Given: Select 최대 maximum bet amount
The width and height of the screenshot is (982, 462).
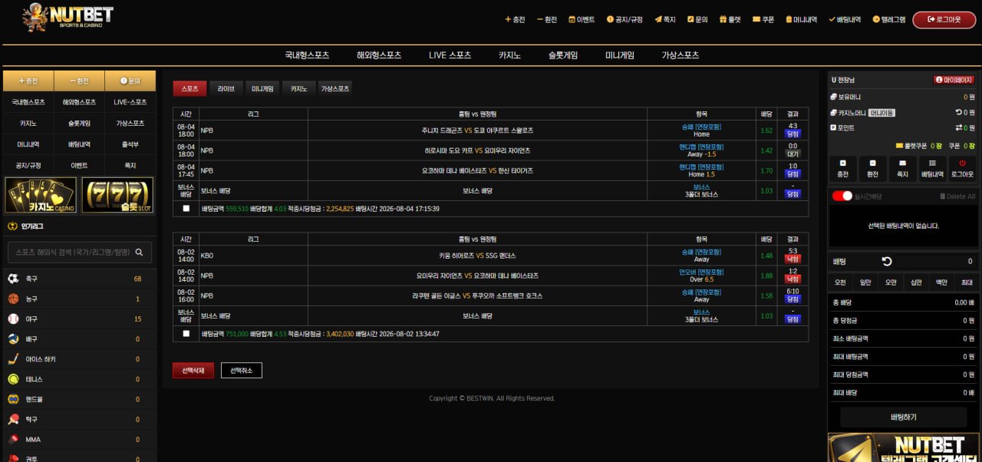Looking at the screenshot, I should [x=967, y=282].
